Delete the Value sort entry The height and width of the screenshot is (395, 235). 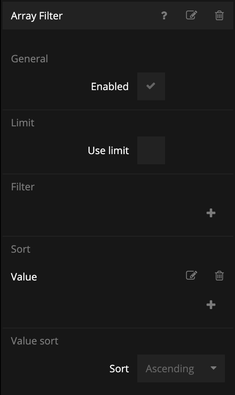(219, 275)
